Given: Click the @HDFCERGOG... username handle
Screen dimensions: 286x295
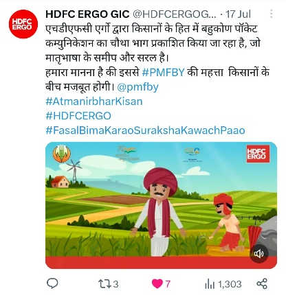Looking at the screenshot, I should point(175,14).
